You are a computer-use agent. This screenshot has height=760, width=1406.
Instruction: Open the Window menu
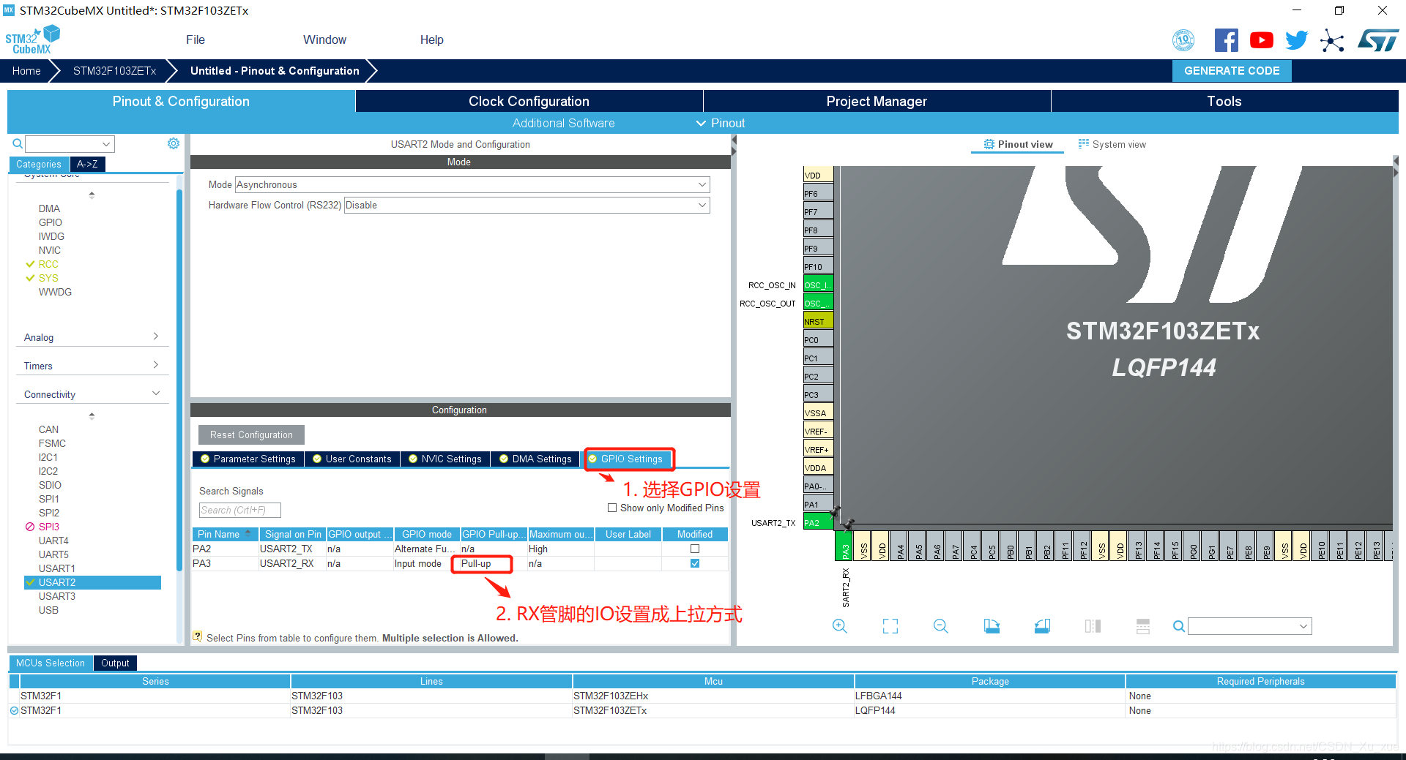click(324, 39)
